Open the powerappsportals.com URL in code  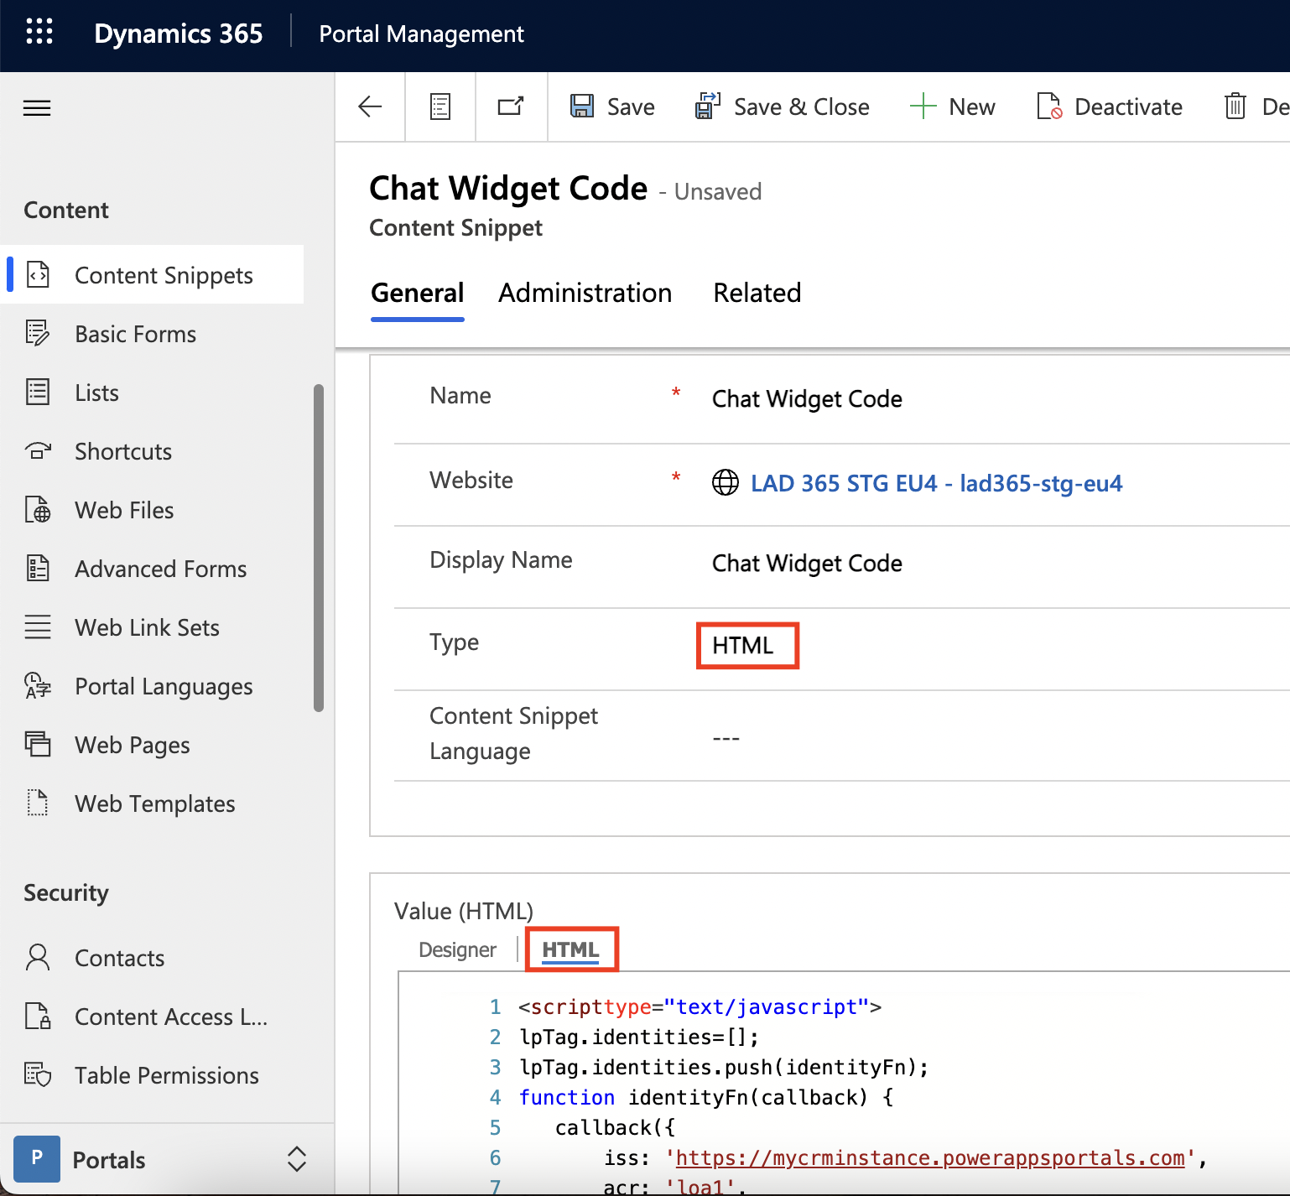tap(930, 1157)
